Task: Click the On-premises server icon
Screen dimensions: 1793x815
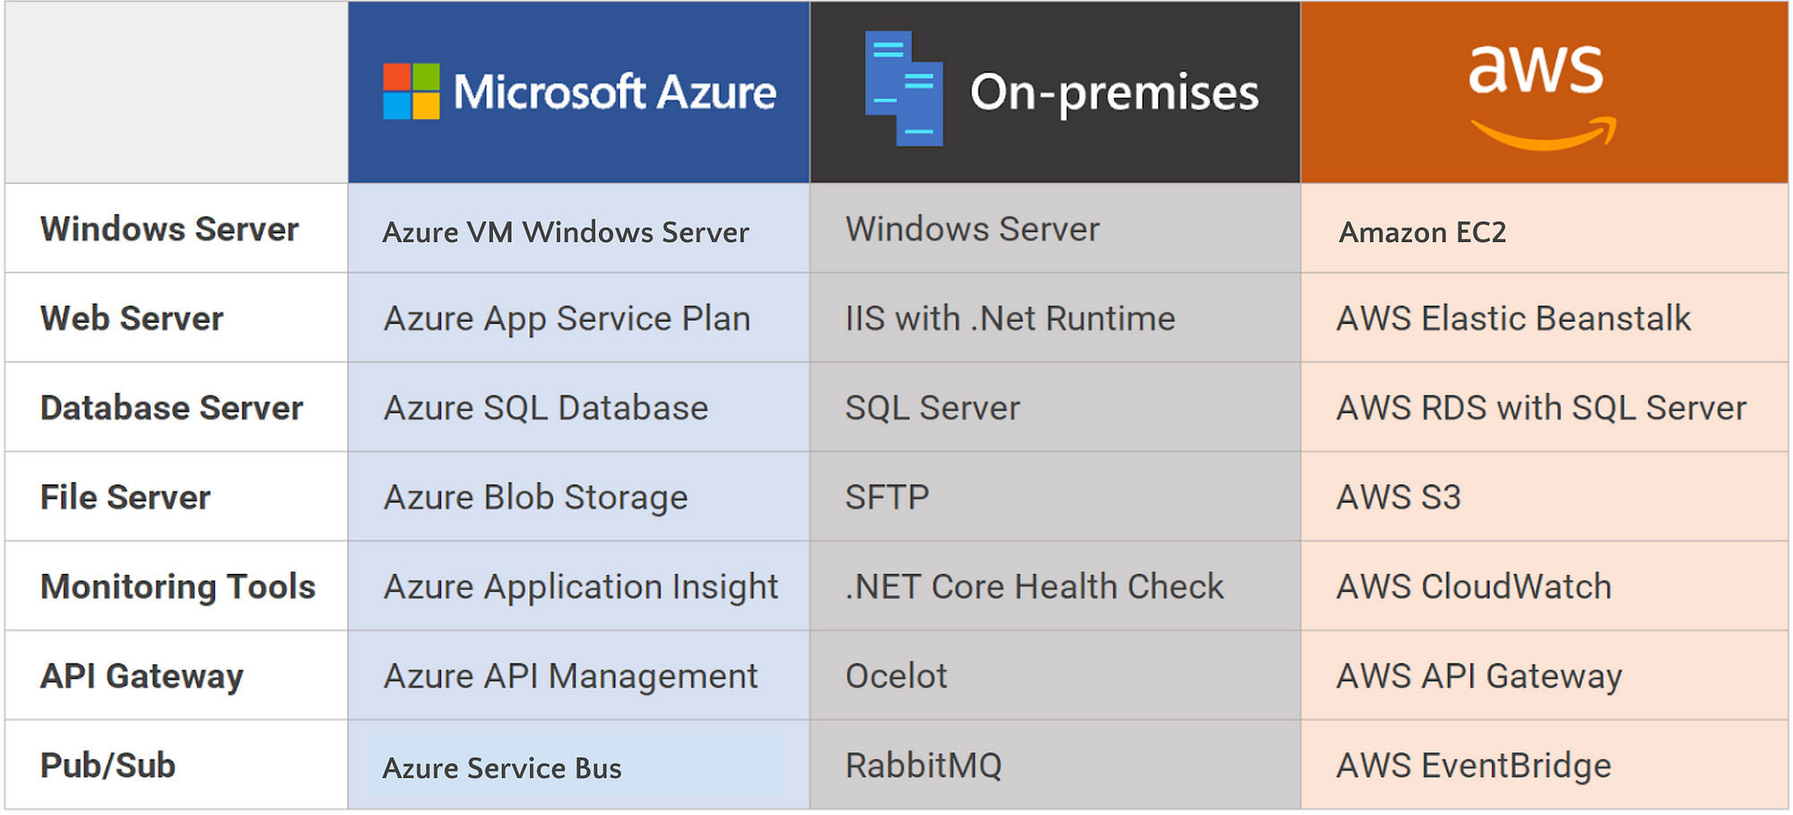Action: (x=904, y=88)
